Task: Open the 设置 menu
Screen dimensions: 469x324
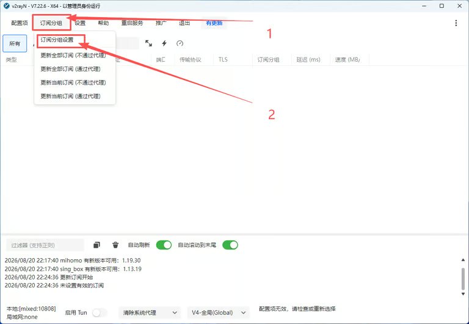Action: pos(80,23)
